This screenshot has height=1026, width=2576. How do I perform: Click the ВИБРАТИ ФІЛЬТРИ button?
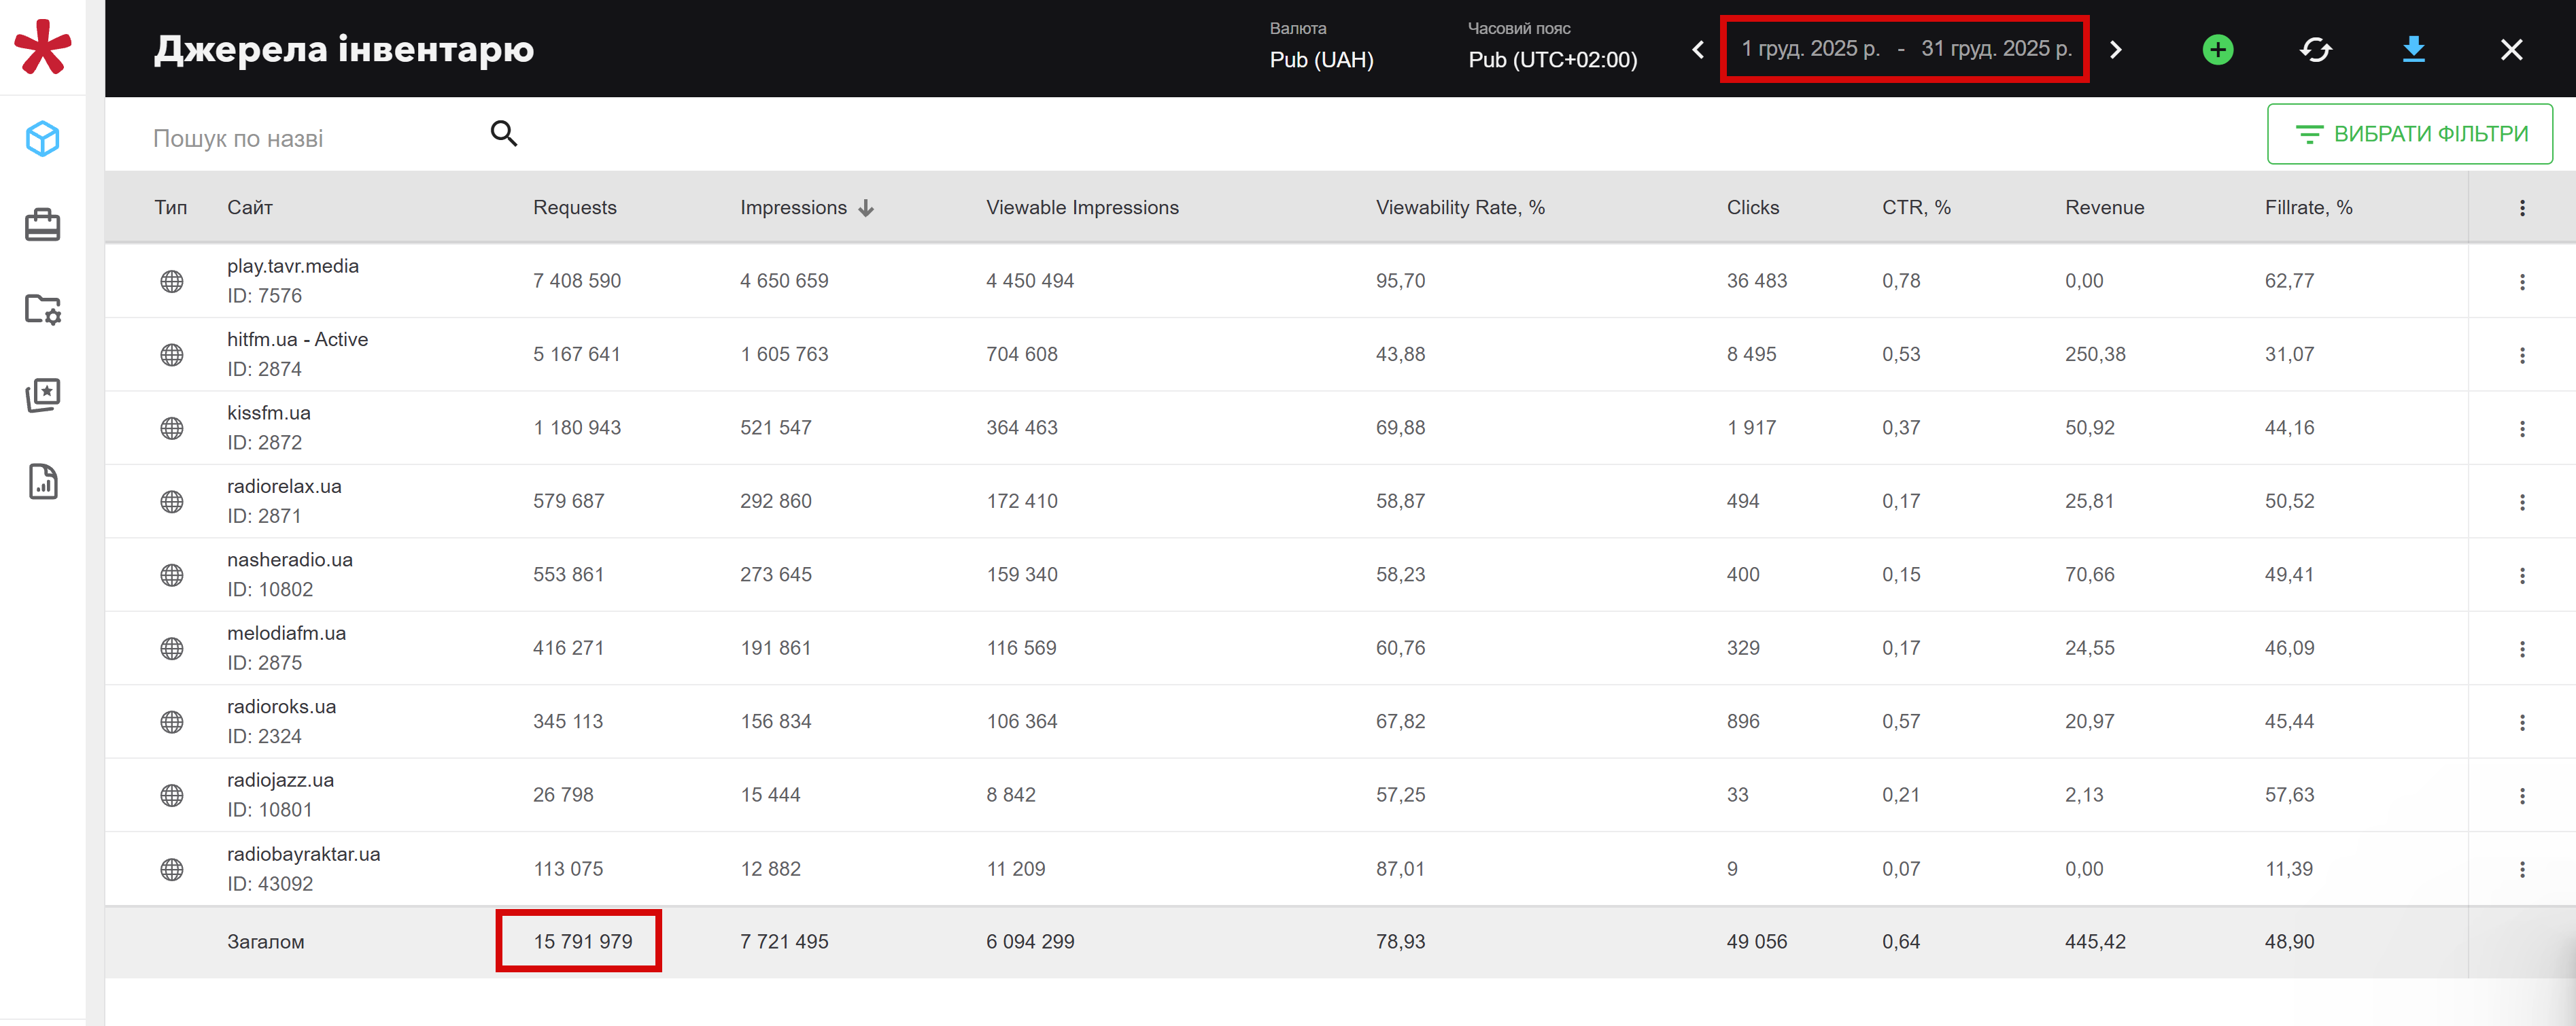click(2409, 134)
